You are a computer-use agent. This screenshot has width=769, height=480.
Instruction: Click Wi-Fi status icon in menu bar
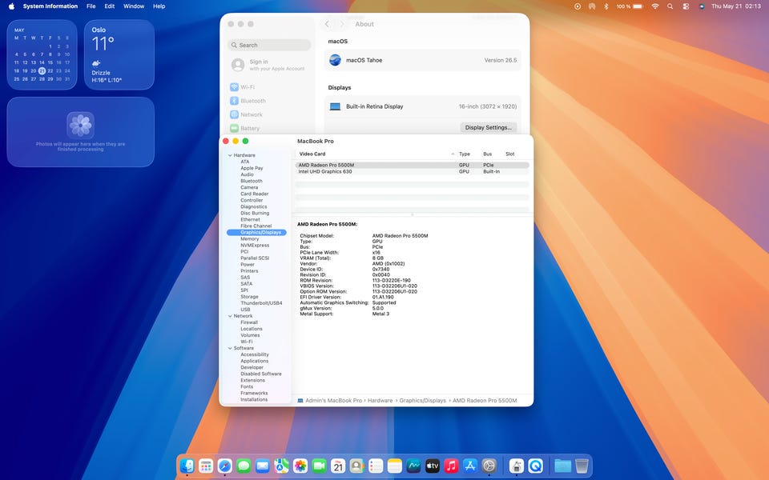coord(654,6)
